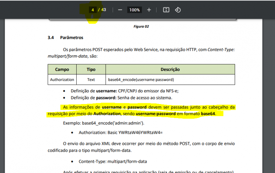Image resolution: width=275 pixels, height=173 pixels.
Task: Rotate the document counterclockwise
Action: [178, 10]
